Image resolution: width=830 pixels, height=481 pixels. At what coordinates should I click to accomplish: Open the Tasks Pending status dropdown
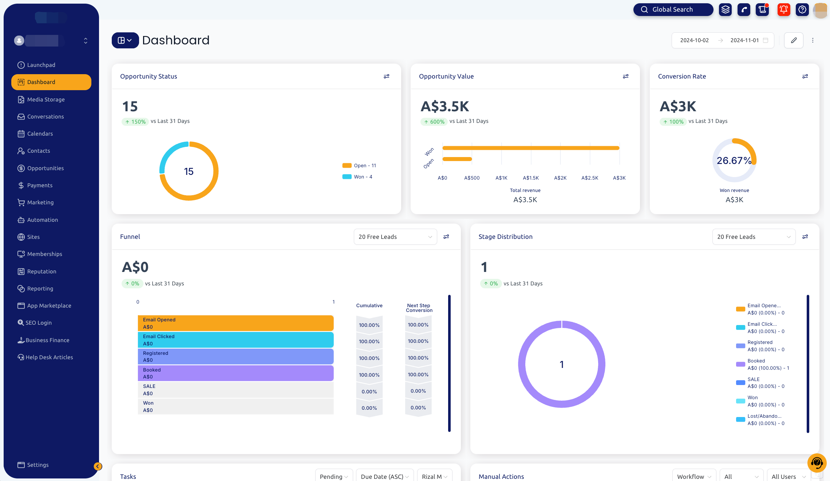(x=333, y=476)
